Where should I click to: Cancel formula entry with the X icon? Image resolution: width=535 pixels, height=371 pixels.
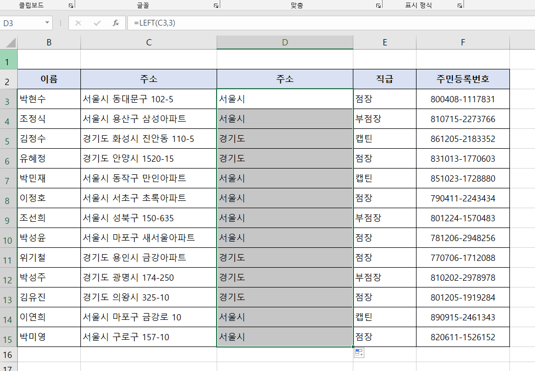click(78, 23)
